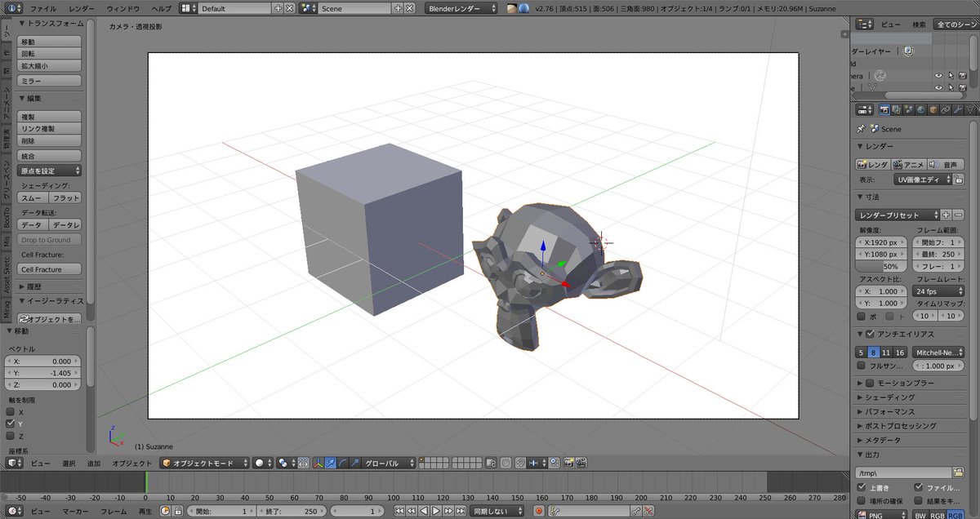Open the Object properties tab cube icon
This screenshot has width=980, height=519.
(x=933, y=109)
